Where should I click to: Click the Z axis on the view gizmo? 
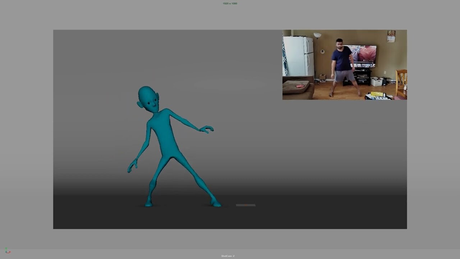coord(6,252)
